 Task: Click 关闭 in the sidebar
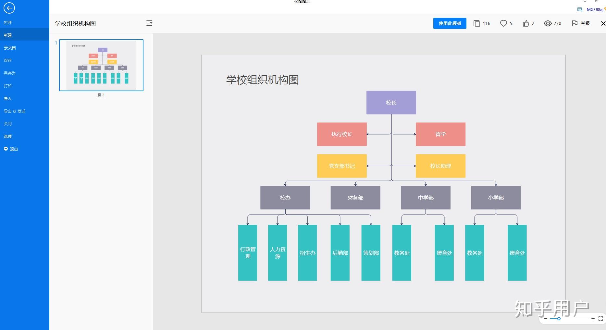[x=8, y=124]
